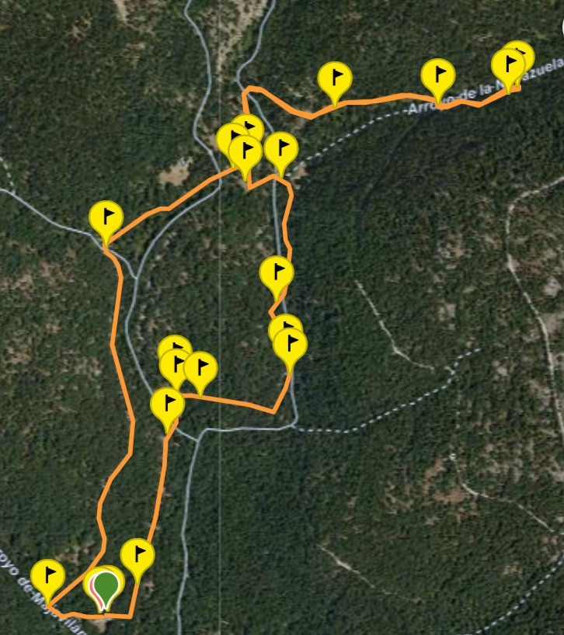The width and height of the screenshot is (564, 635).
Task: Open front flag of overlapping pair below it
Action: (290, 345)
